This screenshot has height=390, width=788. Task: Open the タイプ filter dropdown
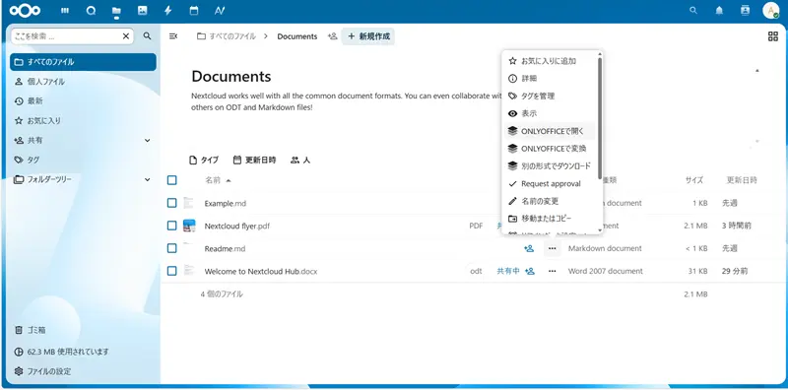click(x=204, y=160)
